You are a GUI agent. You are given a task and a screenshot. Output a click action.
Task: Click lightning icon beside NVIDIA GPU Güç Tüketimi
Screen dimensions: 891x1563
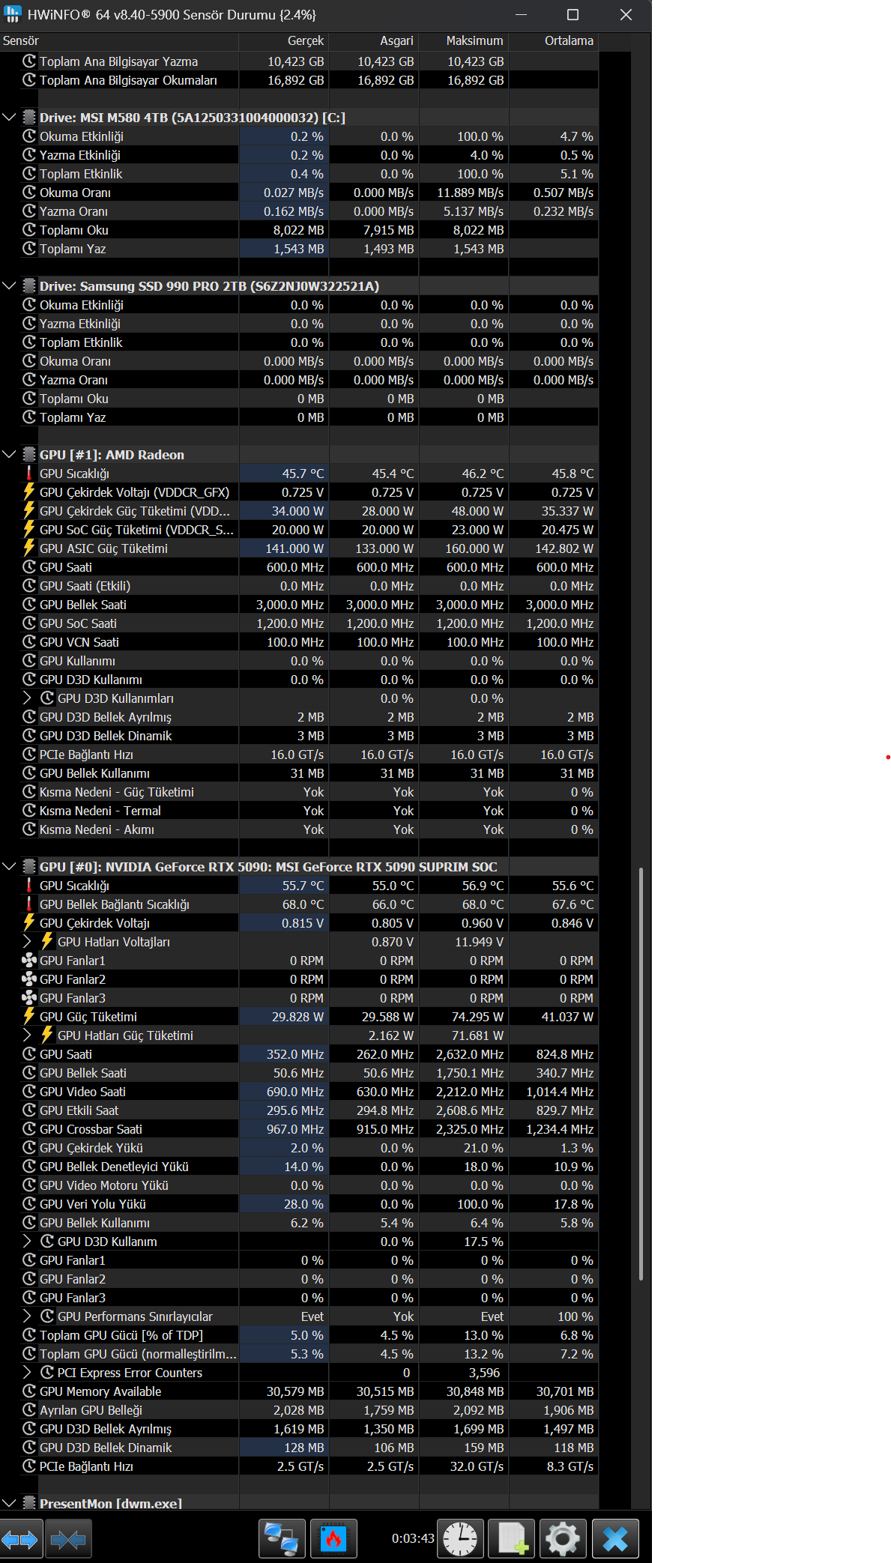tap(29, 1017)
